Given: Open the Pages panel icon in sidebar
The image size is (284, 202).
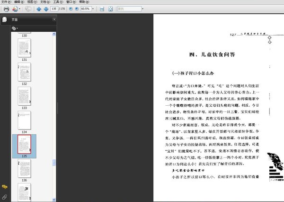Looking at the screenshot, I should (x=5, y=19).
